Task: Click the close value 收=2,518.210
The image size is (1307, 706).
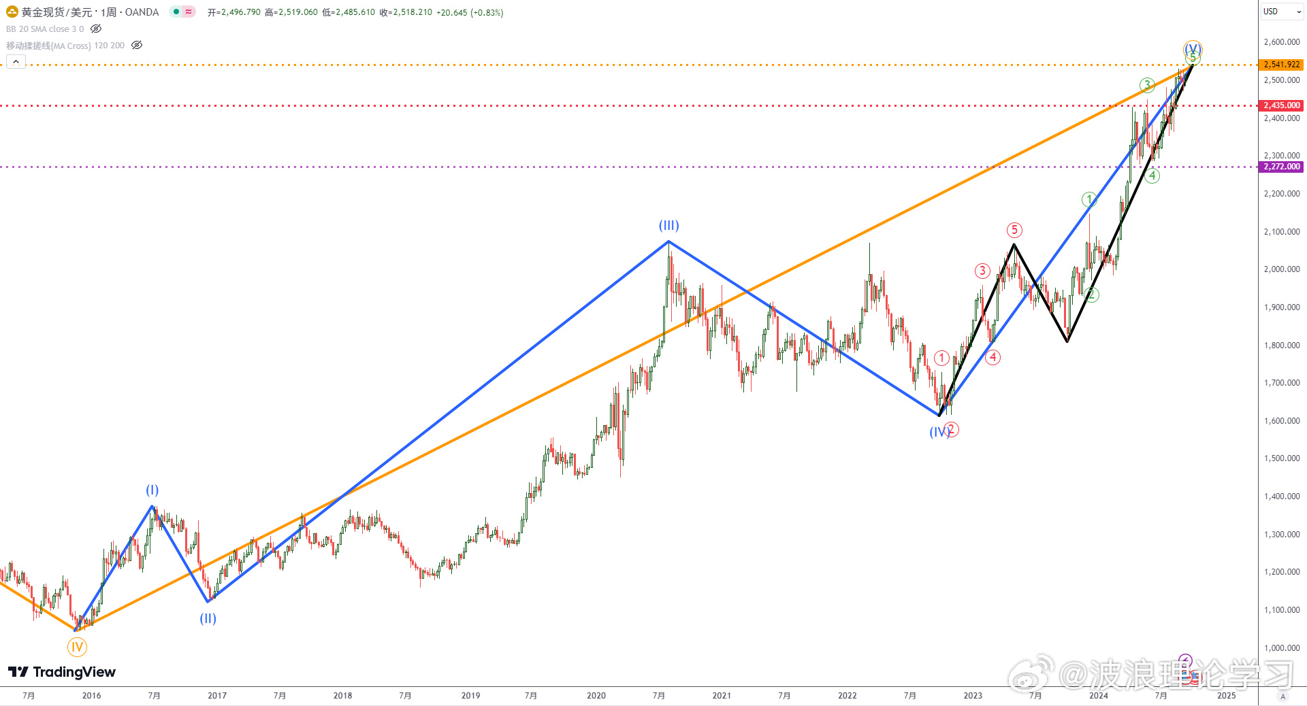Action: coord(406,12)
